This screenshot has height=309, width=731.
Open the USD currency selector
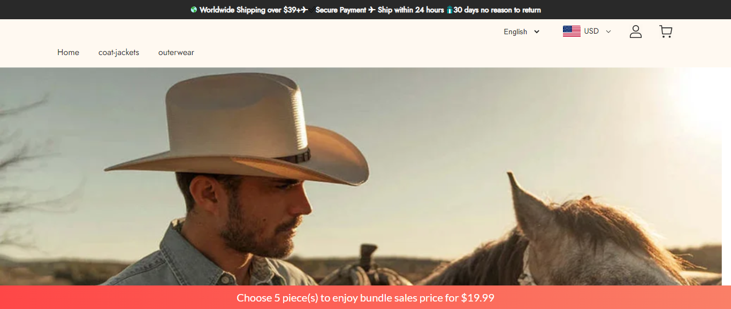pos(587,32)
